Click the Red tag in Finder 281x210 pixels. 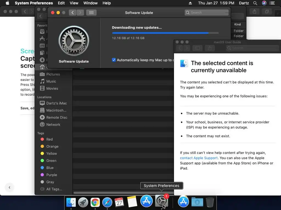[x=49, y=139]
